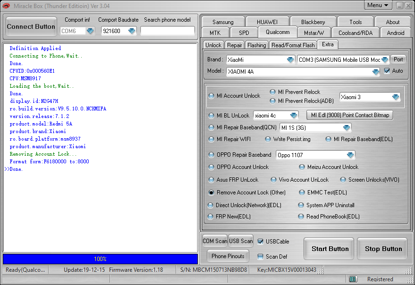Open the Repair sub-tab

[235, 45]
